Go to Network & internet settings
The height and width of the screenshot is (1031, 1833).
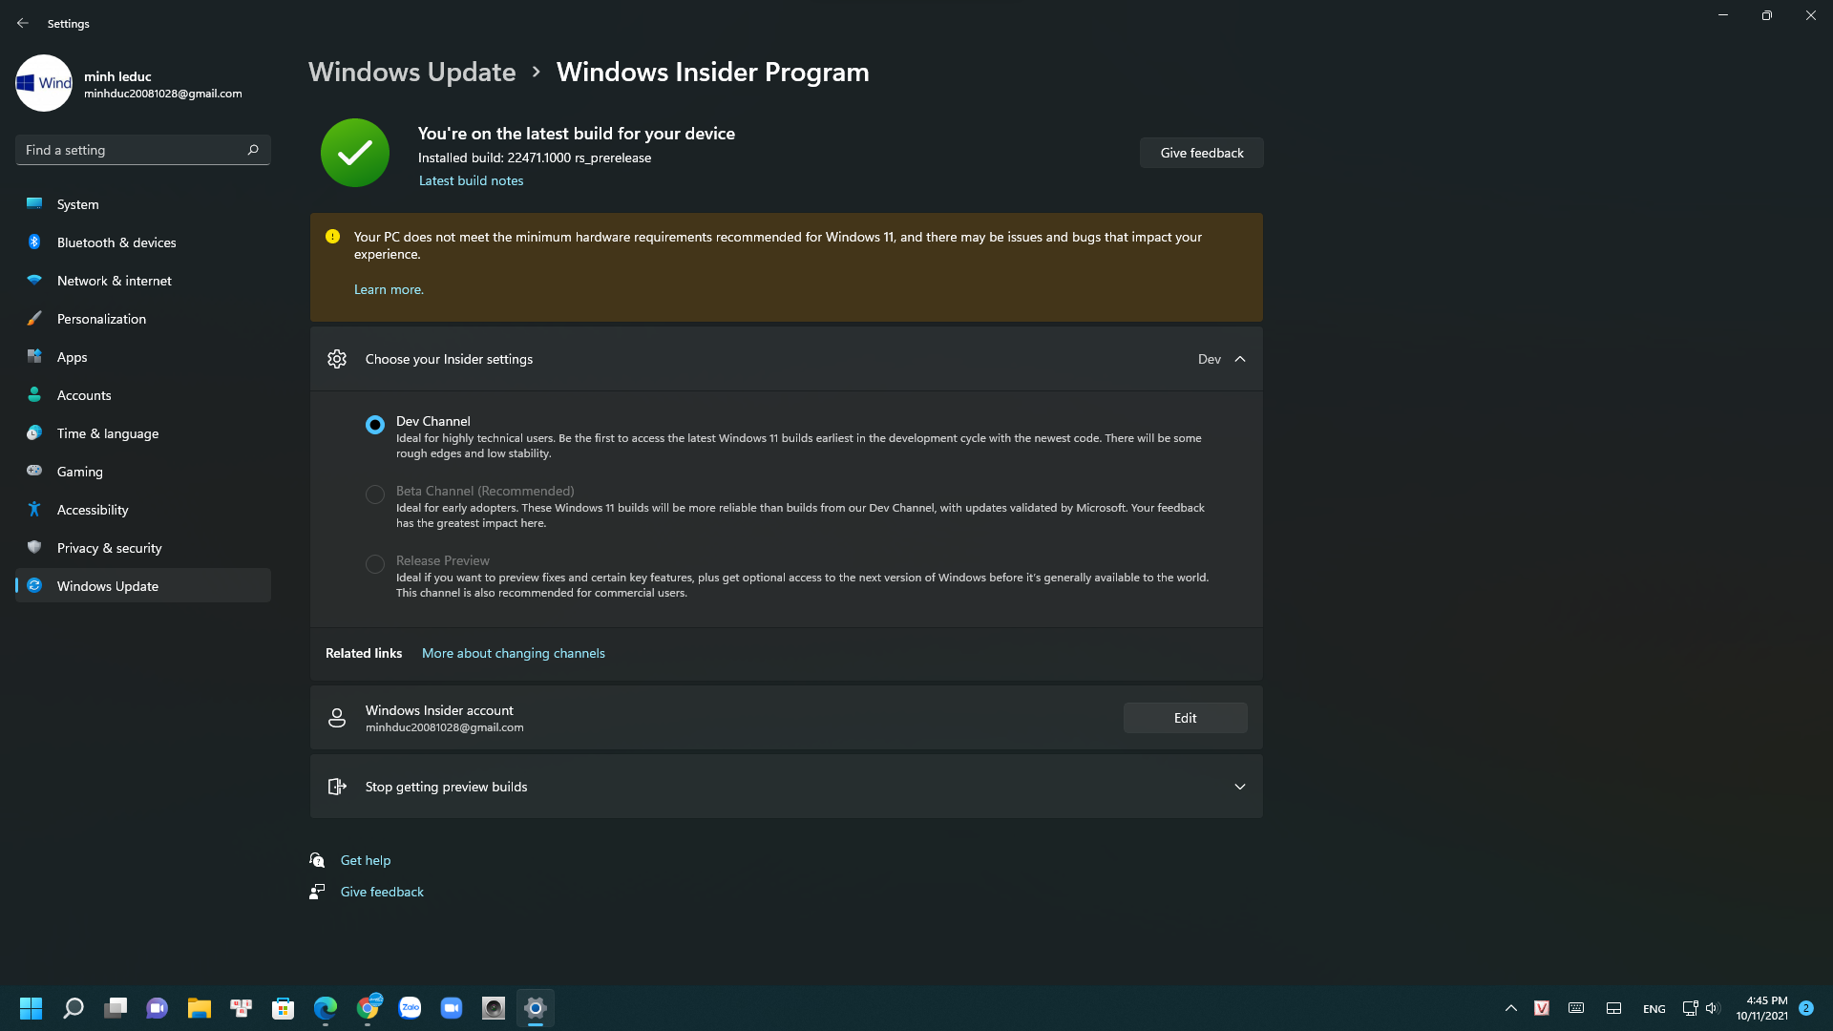click(143, 281)
